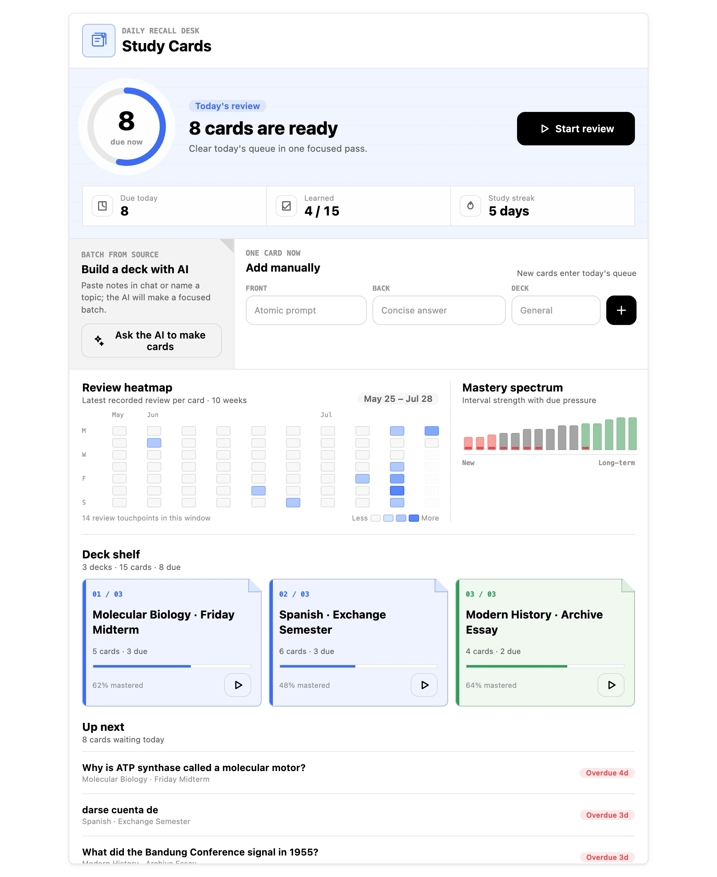This screenshot has height=877, width=717.
Task: Play the Molecular Biology Friday Midterm deck
Action: [237, 685]
